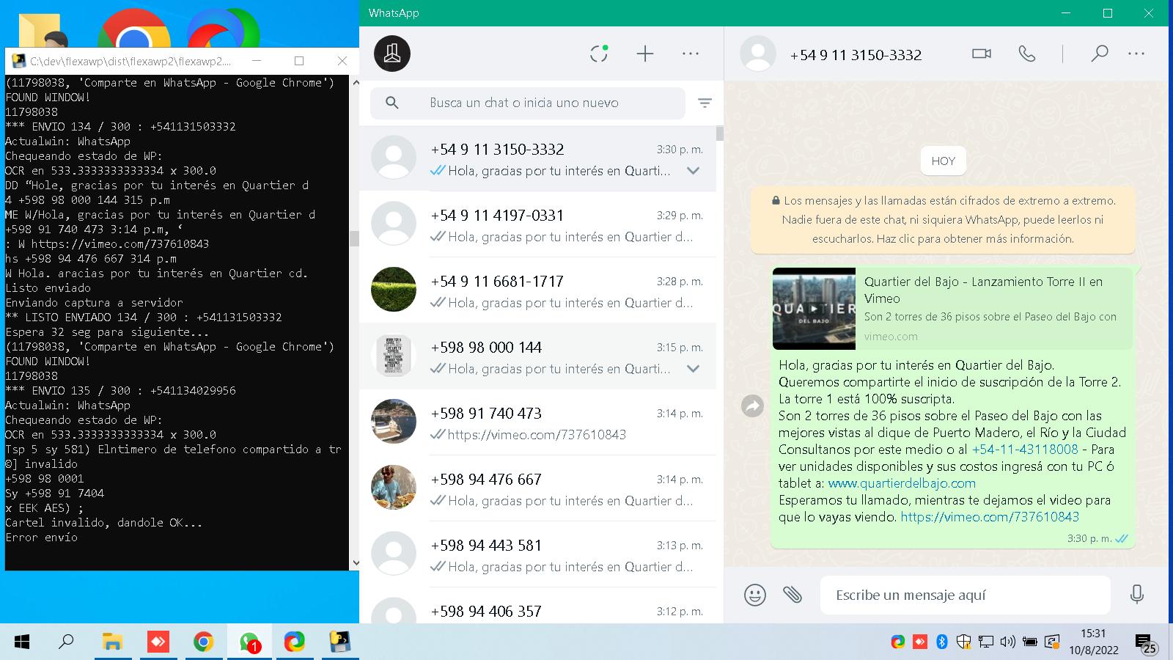The height and width of the screenshot is (660, 1173).
Task: Open chat +598 94 476 667
Action: click(537, 488)
